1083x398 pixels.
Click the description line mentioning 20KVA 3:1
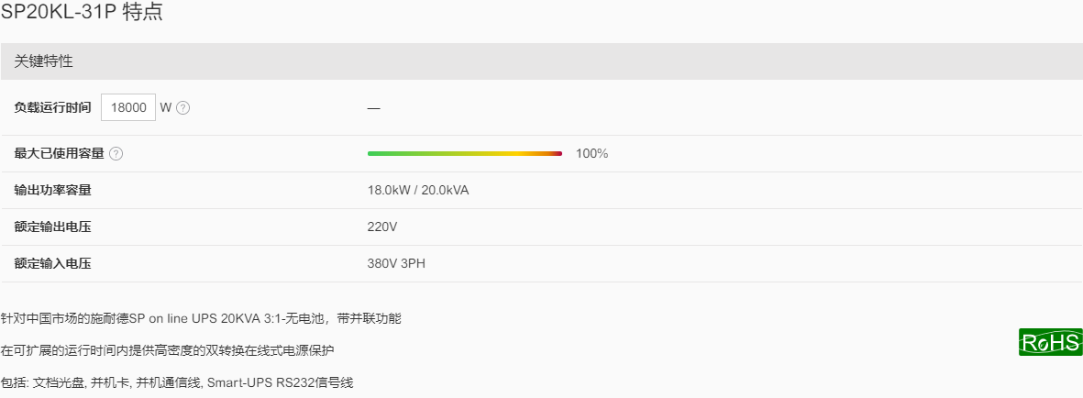point(201,318)
